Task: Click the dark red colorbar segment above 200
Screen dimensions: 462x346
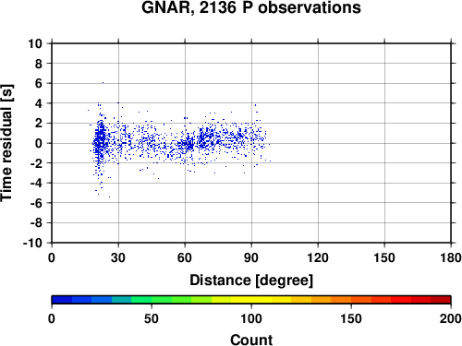Action: click(x=441, y=300)
